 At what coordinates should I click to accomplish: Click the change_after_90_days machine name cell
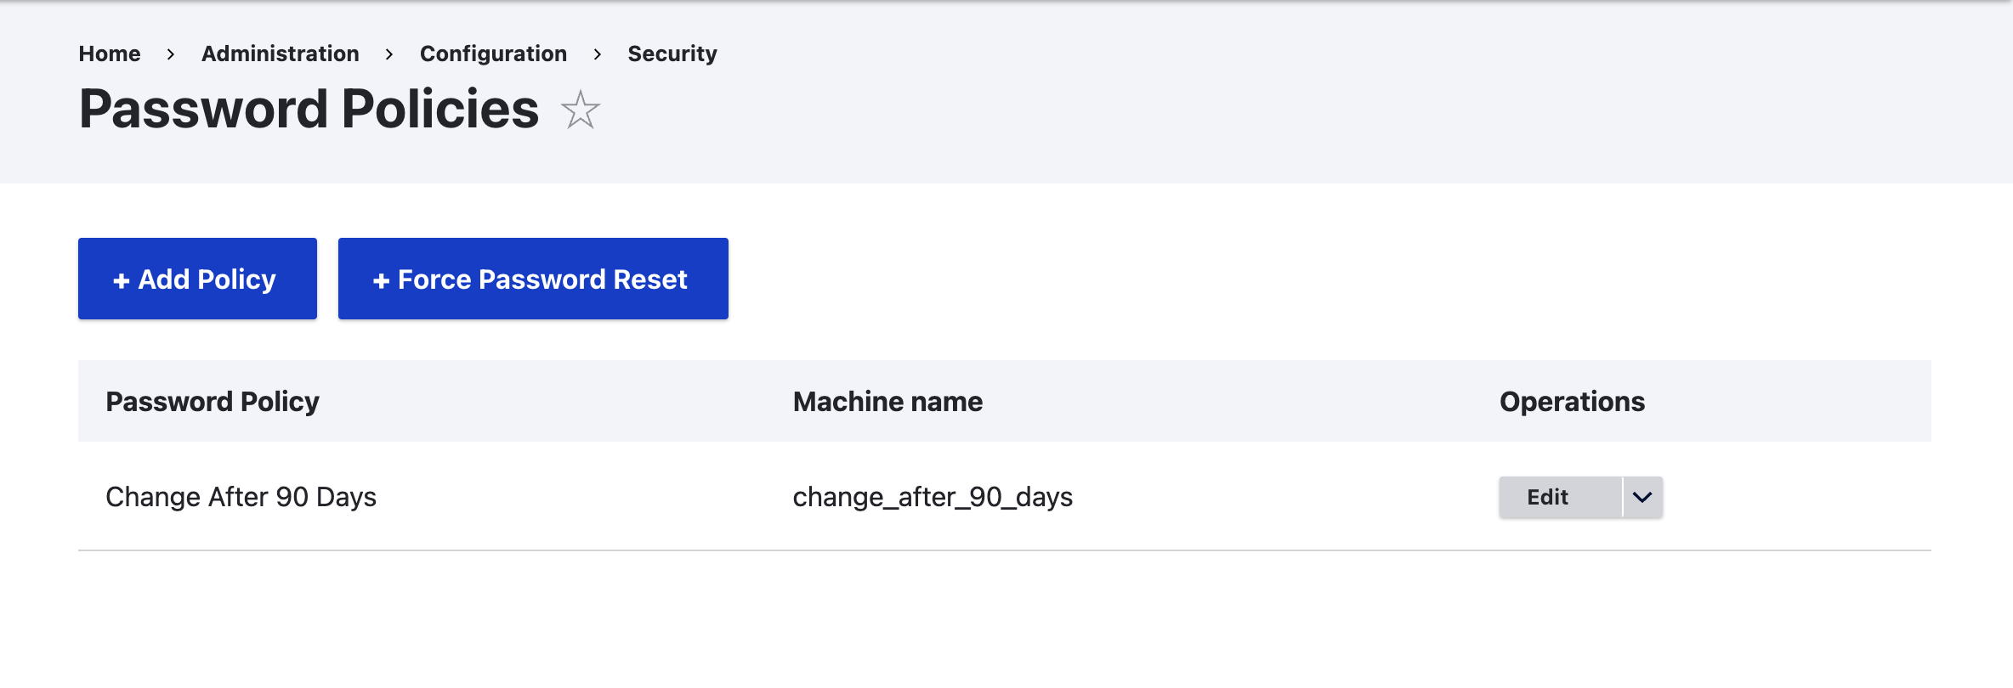point(933,497)
